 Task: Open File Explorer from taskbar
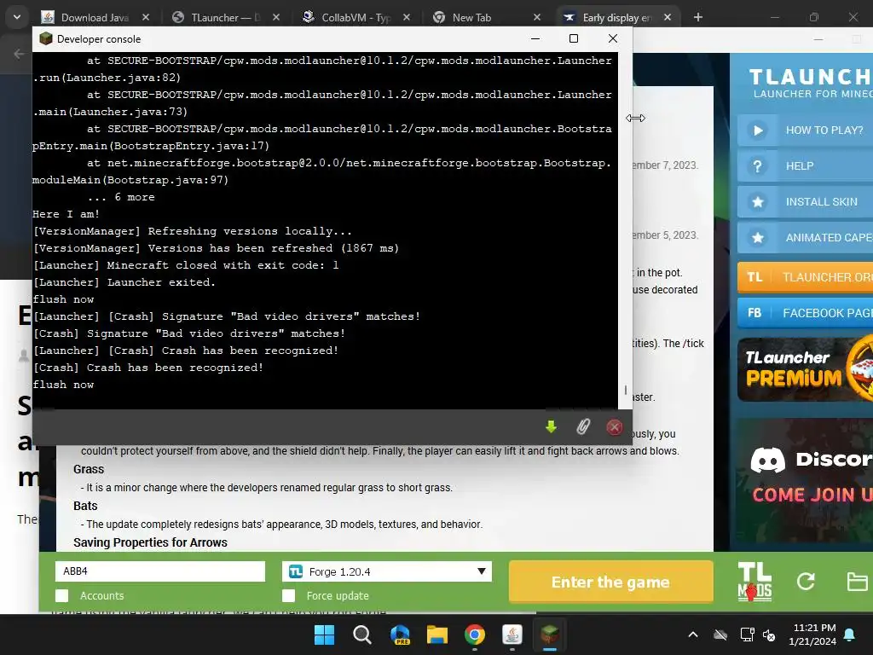coord(437,635)
